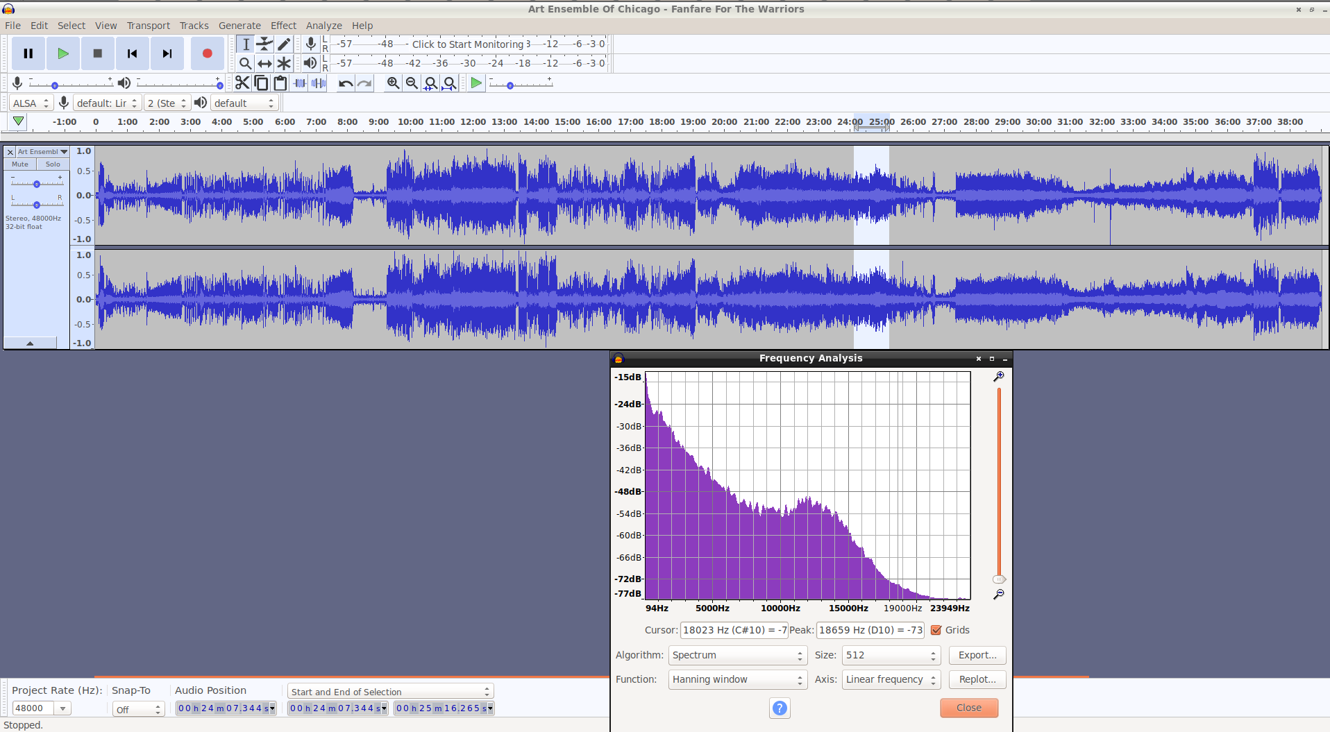Skip to start of the track
Viewport: 1330px width, 732px height.
point(133,53)
